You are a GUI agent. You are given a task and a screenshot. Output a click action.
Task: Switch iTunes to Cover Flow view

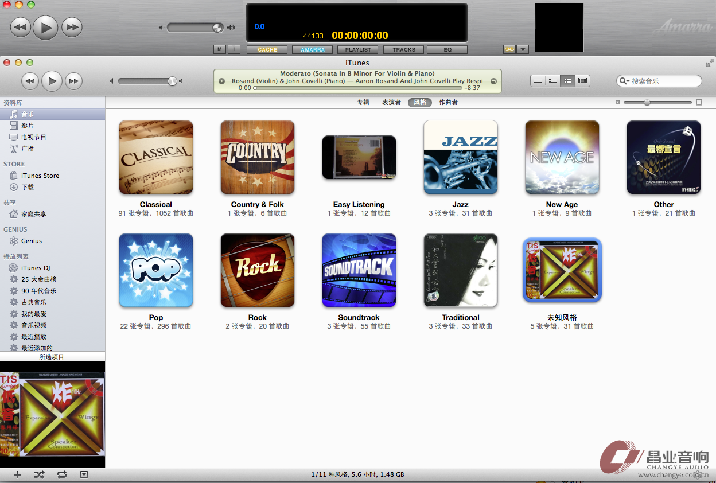pos(583,81)
